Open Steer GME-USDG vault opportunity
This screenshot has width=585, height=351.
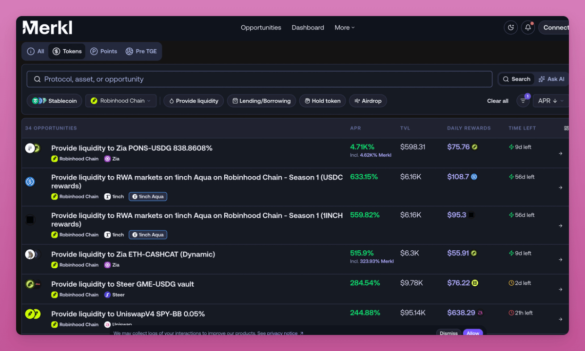(122, 284)
